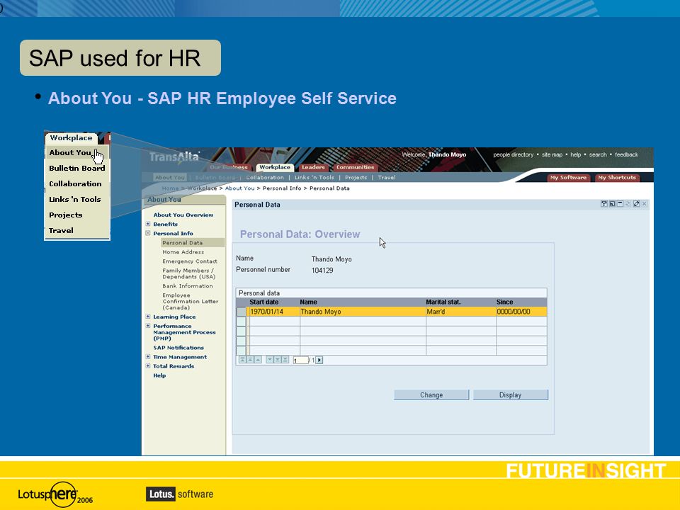Click the Change button
The image size is (680, 510).
tap(431, 395)
